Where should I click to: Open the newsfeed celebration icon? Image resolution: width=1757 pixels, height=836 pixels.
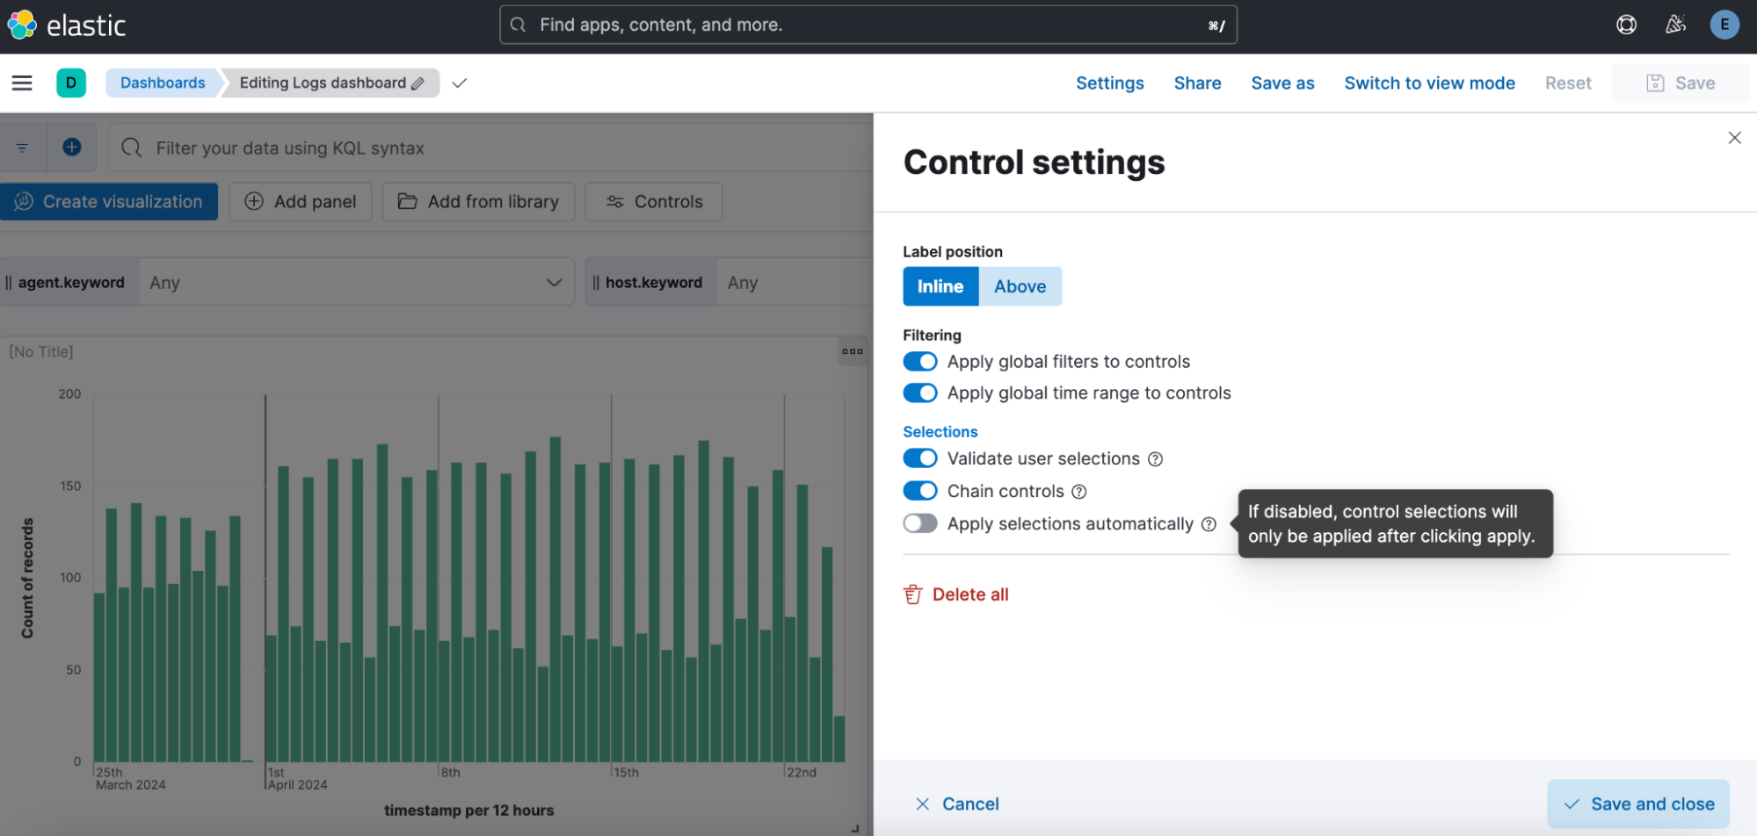(1675, 25)
